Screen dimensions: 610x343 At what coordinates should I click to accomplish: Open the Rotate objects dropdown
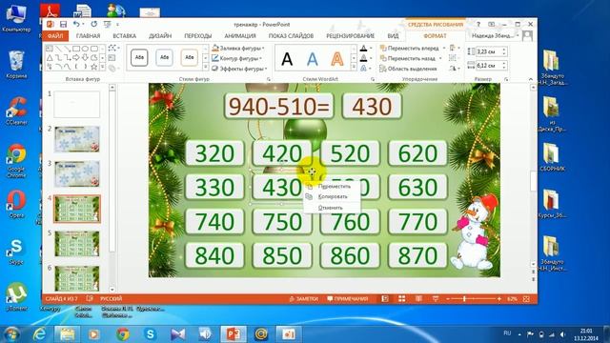click(x=454, y=69)
